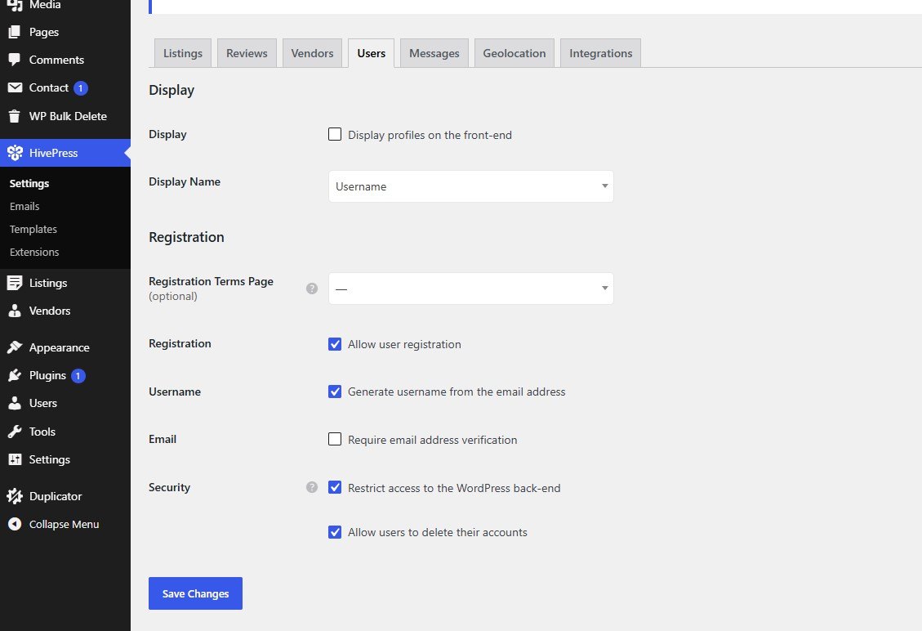This screenshot has width=922, height=631.
Task: Click the Listings icon in sidebar
Action: point(15,283)
